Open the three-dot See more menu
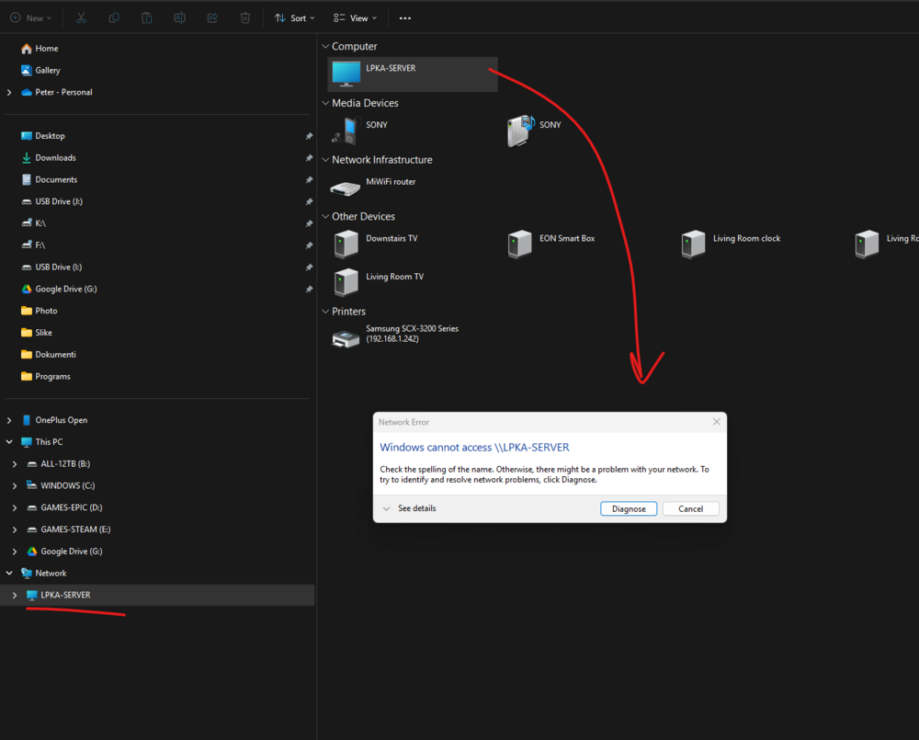The width and height of the screenshot is (919, 740). click(x=405, y=18)
